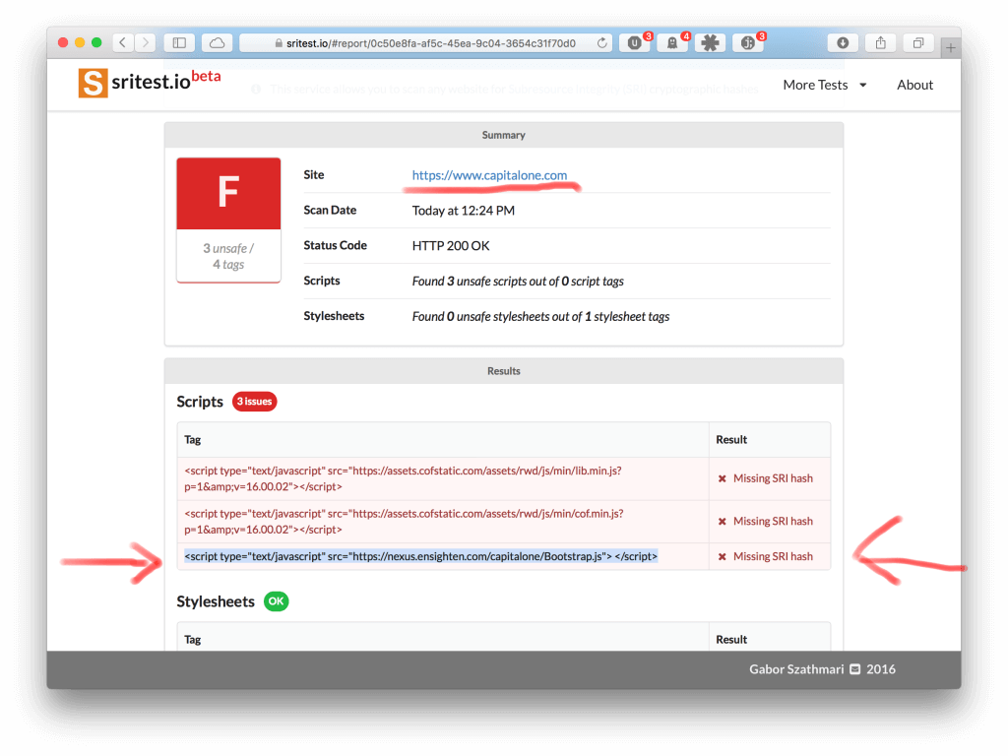Click the beta label by the logo
1008x756 pixels.
[207, 76]
